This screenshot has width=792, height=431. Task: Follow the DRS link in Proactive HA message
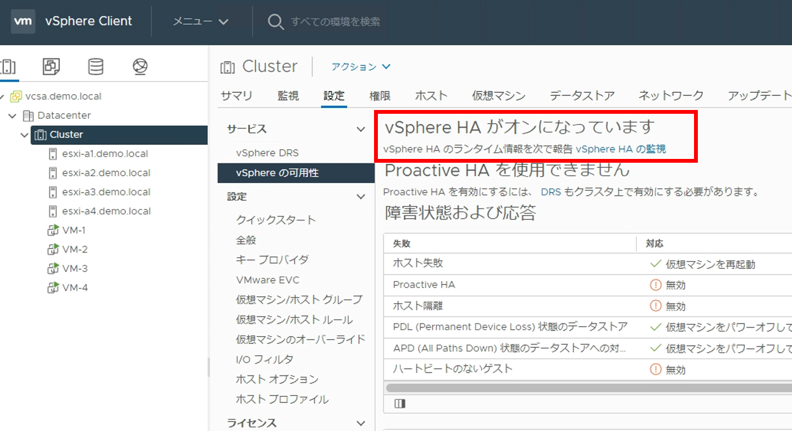coord(551,191)
